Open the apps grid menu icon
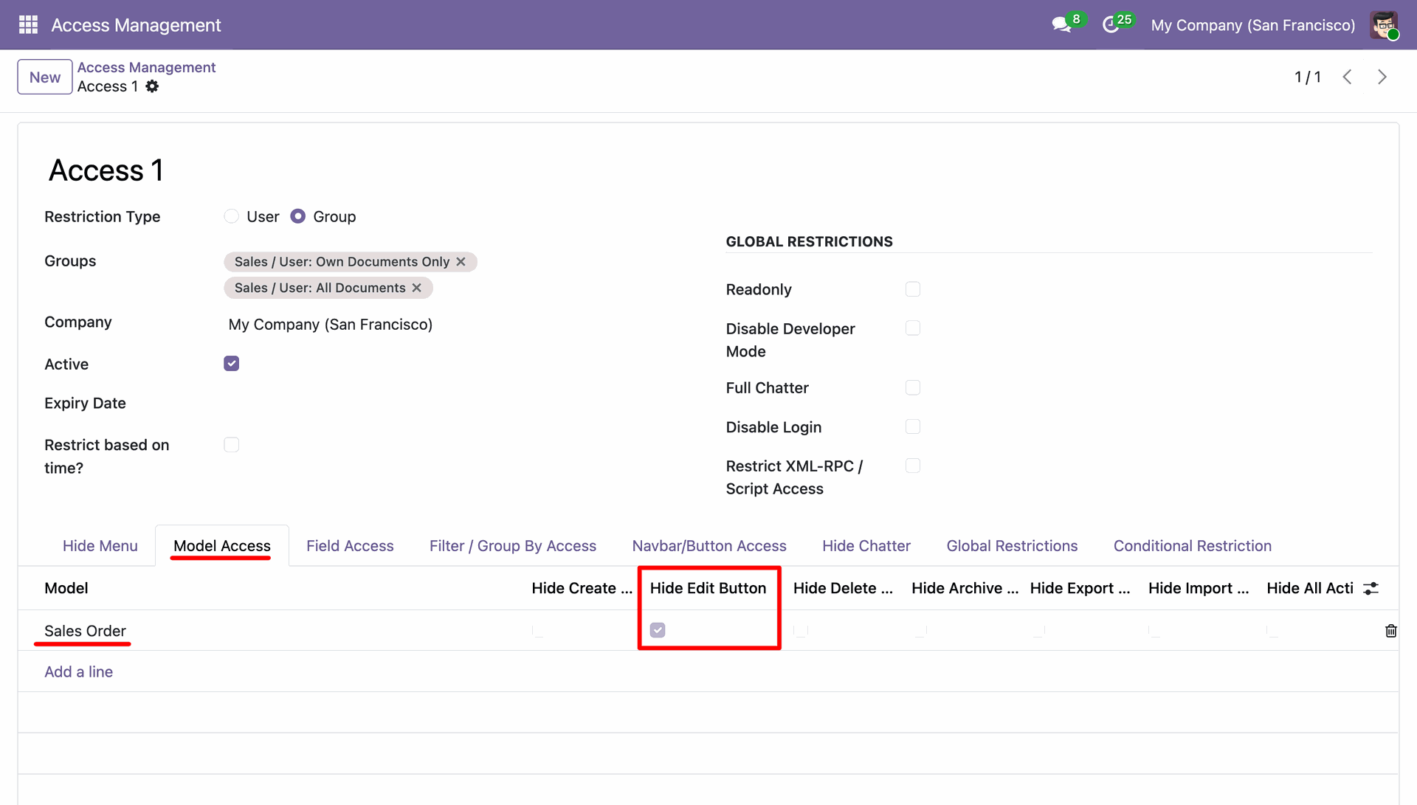The height and width of the screenshot is (805, 1417). 28,25
